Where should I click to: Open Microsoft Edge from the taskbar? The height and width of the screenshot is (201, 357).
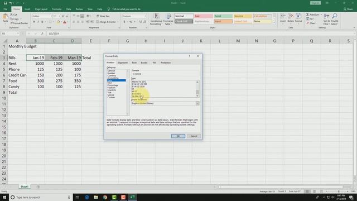pos(87,197)
